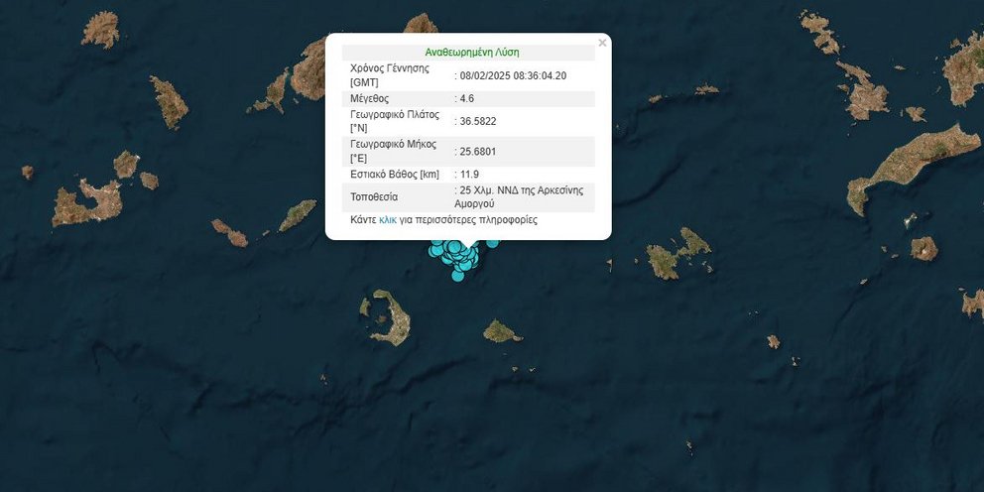Select the origin time '08/02/2025 08:36:04.20'
984x492 pixels.
pyautogui.click(x=513, y=76)
